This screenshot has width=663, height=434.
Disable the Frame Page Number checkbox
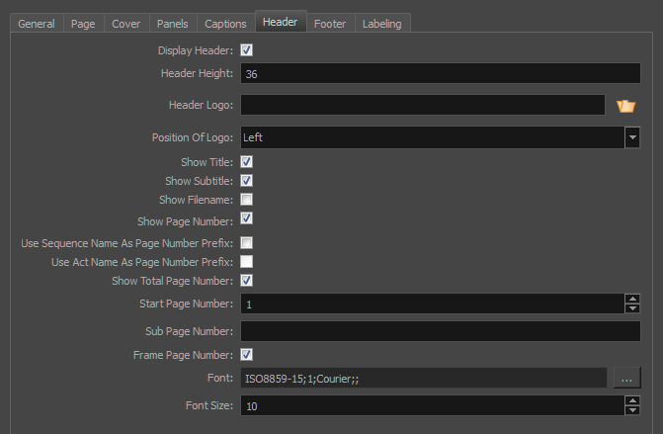[246, 355]
